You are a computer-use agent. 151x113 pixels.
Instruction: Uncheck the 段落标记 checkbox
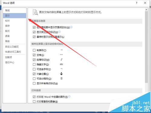click(x=34, y=60)
